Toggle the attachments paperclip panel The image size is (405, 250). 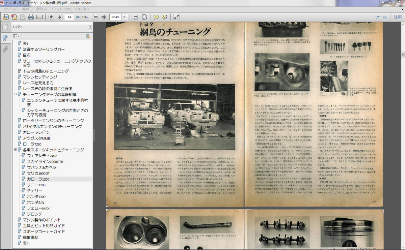5,49
